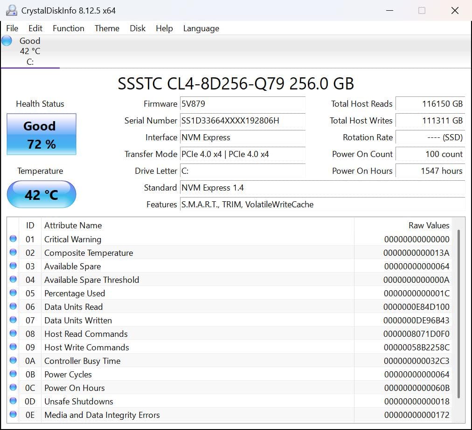Click the indicator beside Available Spare
Viewport: 472px width, 430px height.
[x=13, y=266]
